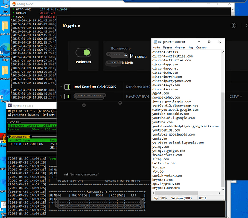
Task: Click the line betterttv.net in Notepad
Action: (x=164, y=163)
